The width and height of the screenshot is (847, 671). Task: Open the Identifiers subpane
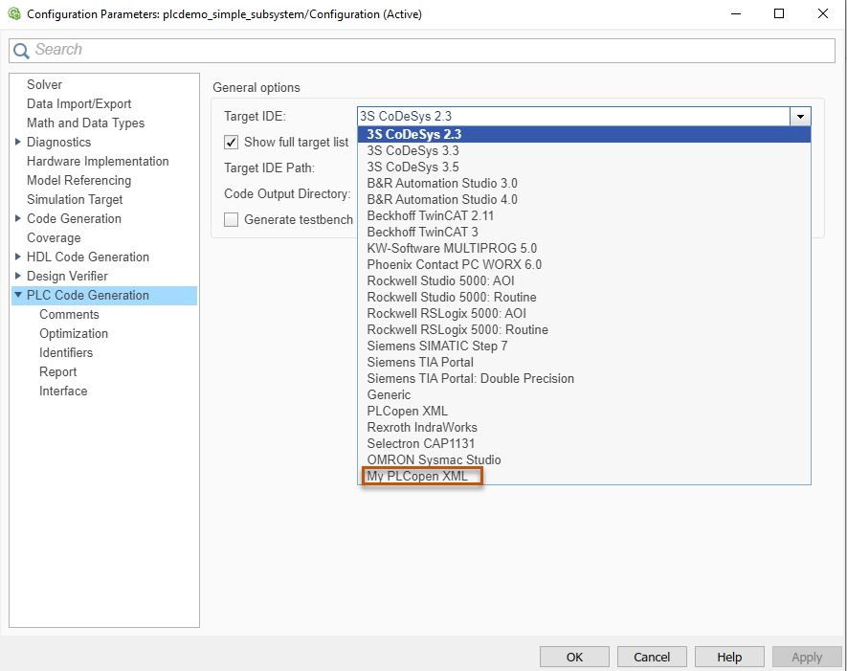click(66, 352)
